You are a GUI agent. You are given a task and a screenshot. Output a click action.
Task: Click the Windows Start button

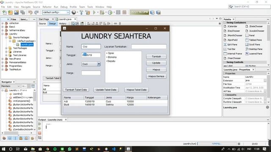pos(3,149)
